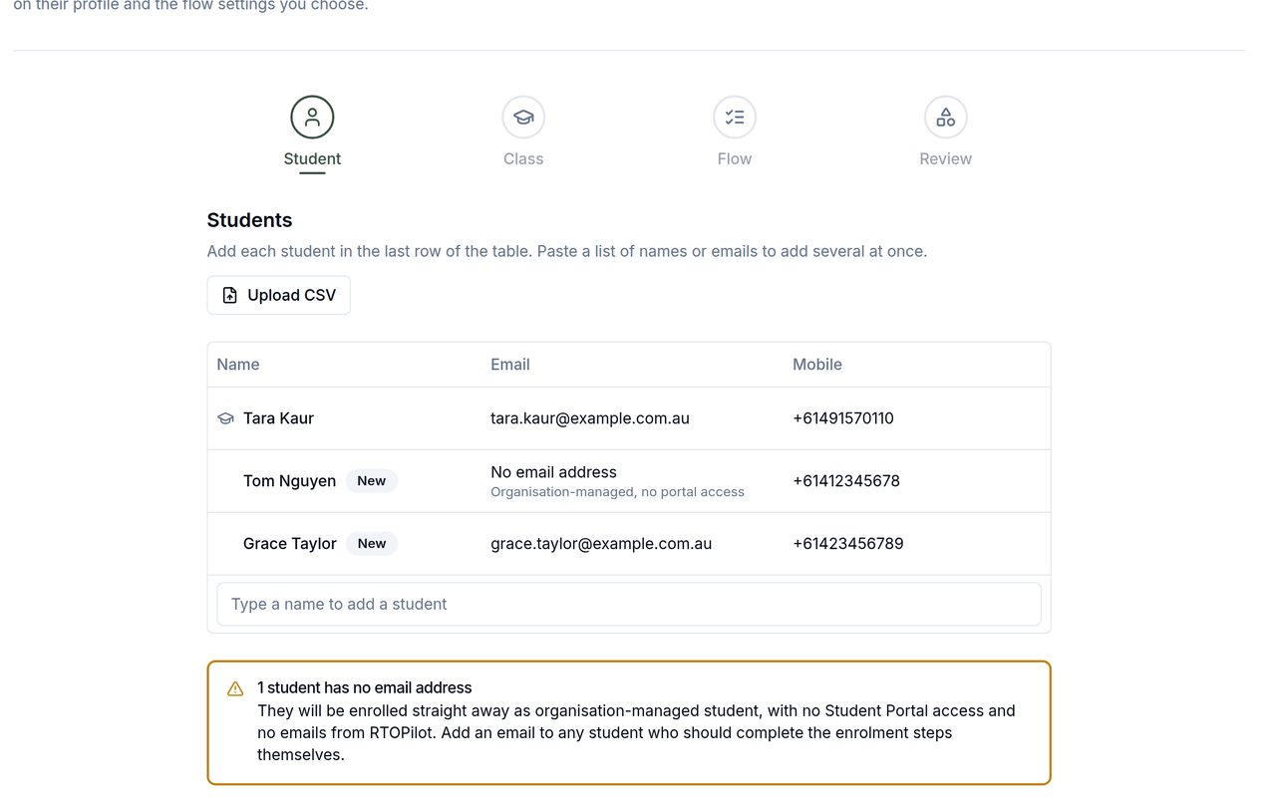Screen dimensions: 1276x797
Task: Click the warning triangle icon in alert
Action: (235, 688)
